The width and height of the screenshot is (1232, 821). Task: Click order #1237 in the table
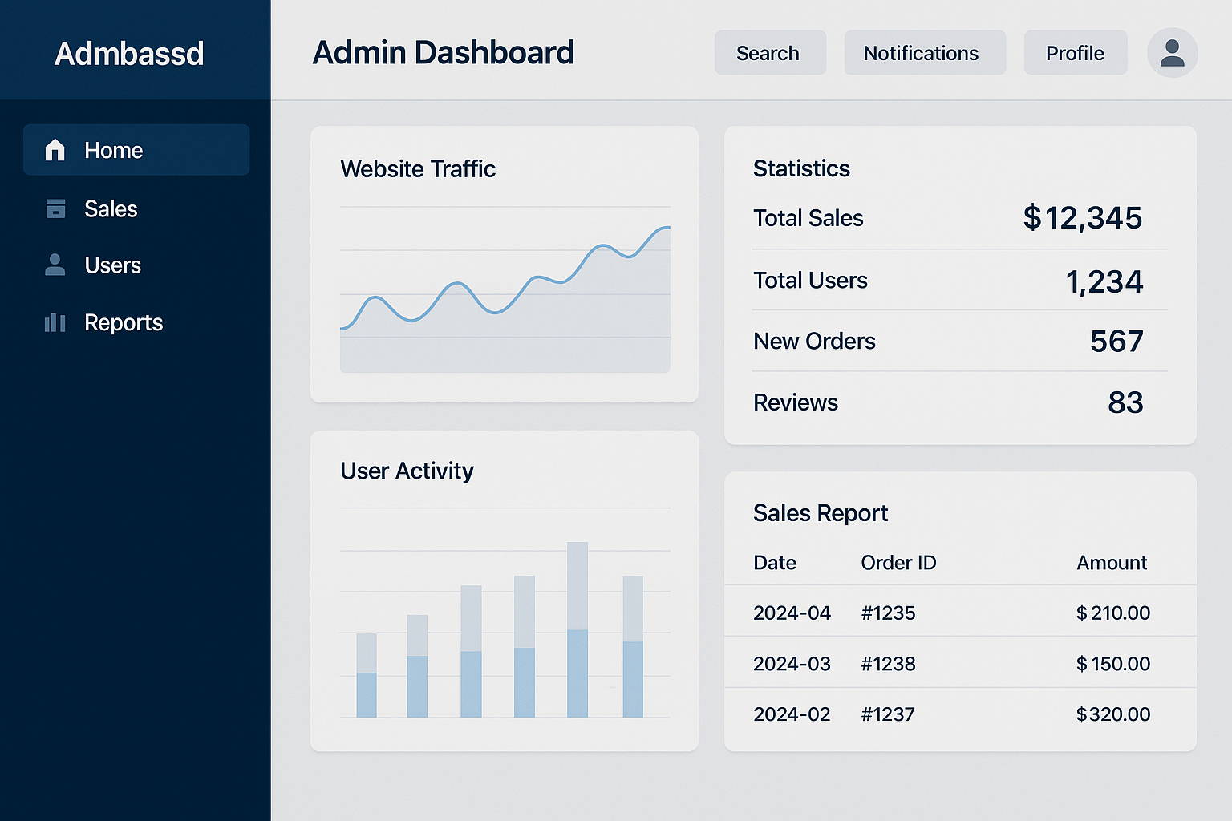[x=888, y=714]
